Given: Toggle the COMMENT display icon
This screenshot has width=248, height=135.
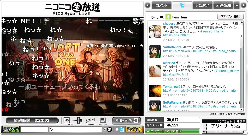Looking at the screenshot, I should pyautogui.click(x=90, y=120).
